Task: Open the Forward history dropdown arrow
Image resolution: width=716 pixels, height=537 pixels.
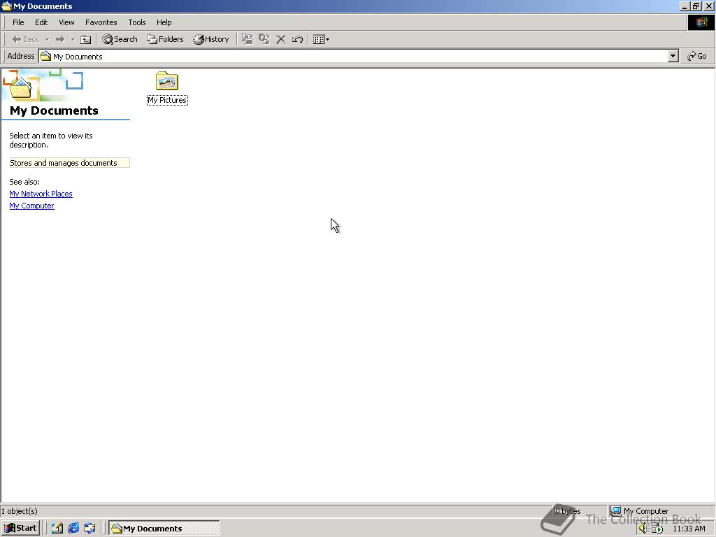Action: click(x=73, y=39)
